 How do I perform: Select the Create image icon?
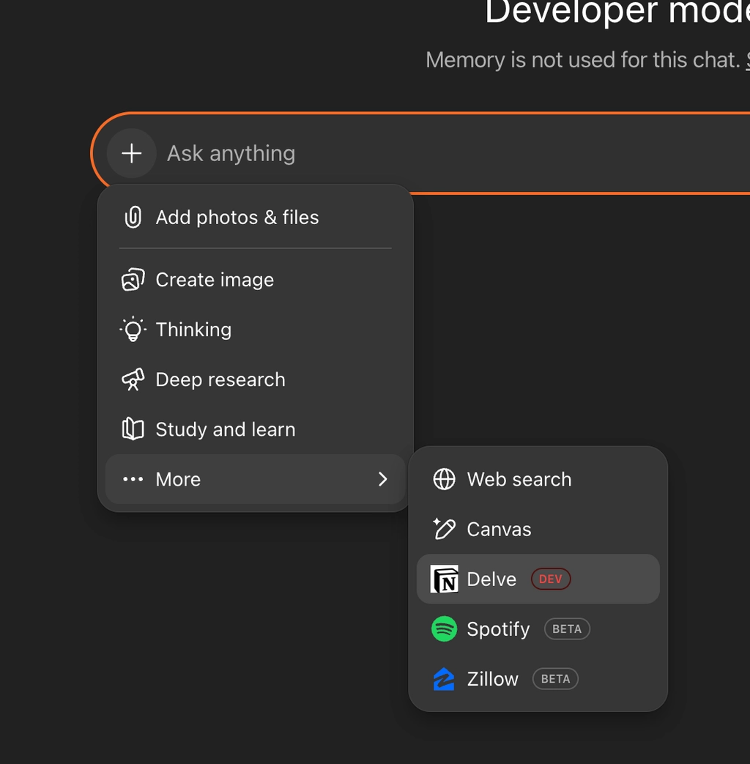tap(133, 280)
